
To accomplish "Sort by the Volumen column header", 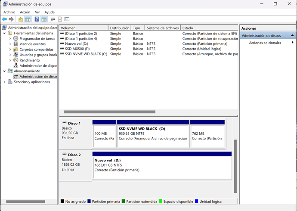I will [x=84, y=28].
